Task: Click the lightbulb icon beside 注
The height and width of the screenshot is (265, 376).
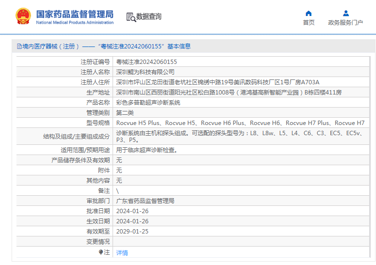Action: point(101,252)
